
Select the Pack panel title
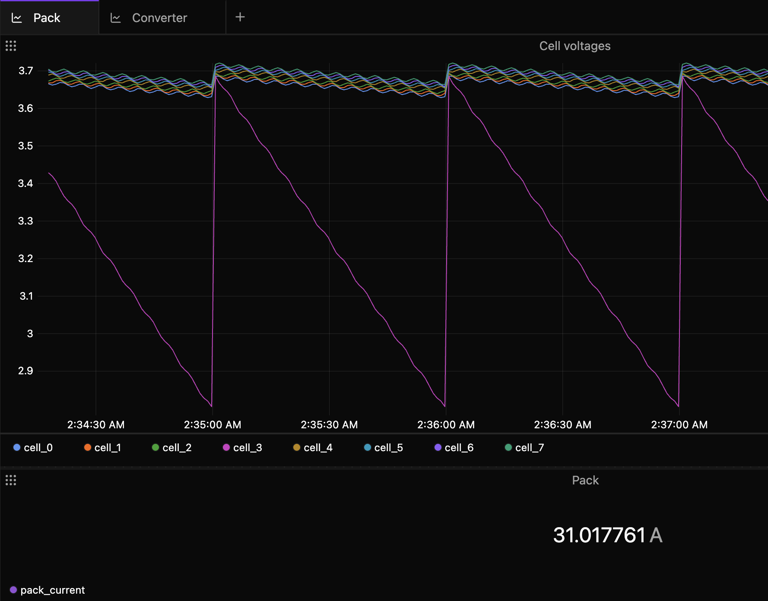coord(585,481)
